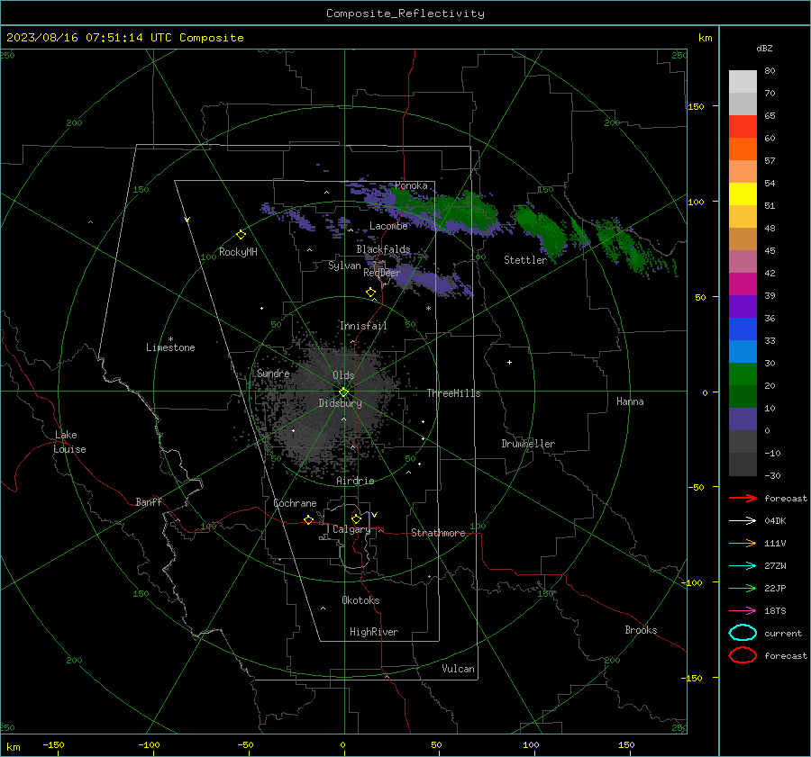
Task: Click the yellow diamond marker above Calgary
Action: (x=356, y=518)
